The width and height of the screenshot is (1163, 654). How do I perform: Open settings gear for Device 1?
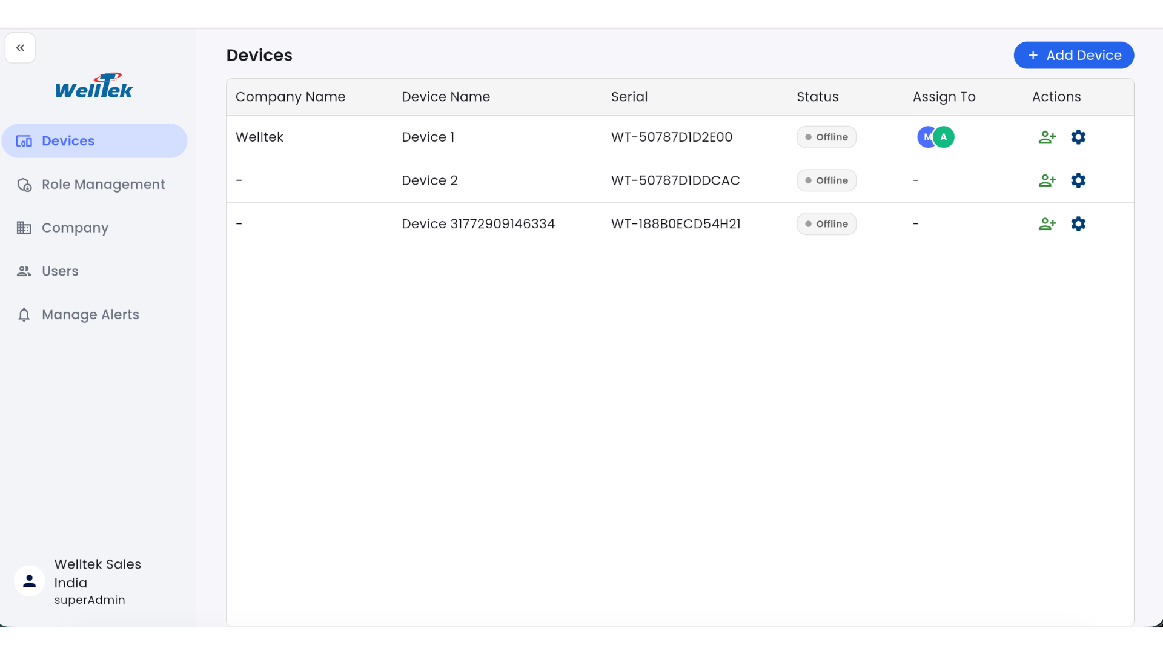pyautogui.click(x=1078, y=137)
